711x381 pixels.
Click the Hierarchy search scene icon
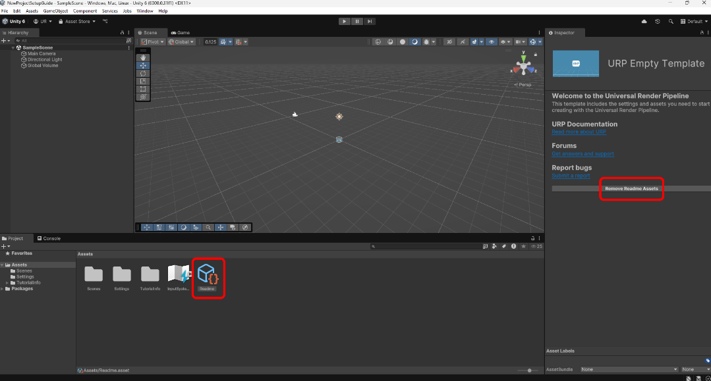128,41
